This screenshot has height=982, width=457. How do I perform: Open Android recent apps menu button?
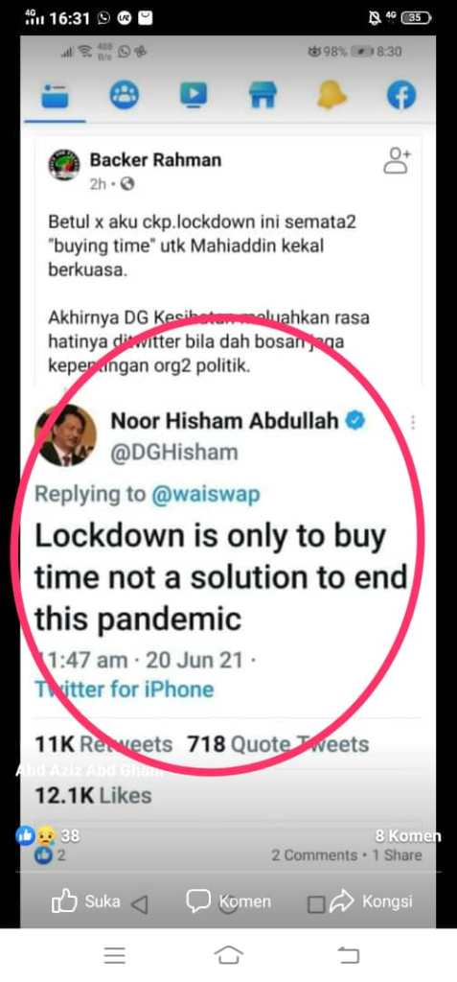(115, 955)
